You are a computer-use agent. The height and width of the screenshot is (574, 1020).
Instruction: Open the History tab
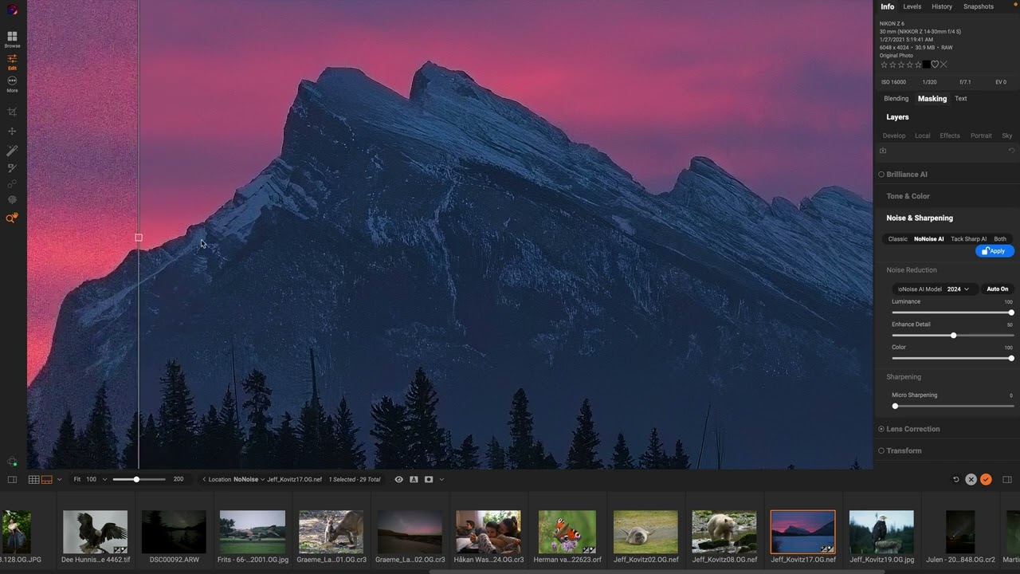tap(942, 6)
